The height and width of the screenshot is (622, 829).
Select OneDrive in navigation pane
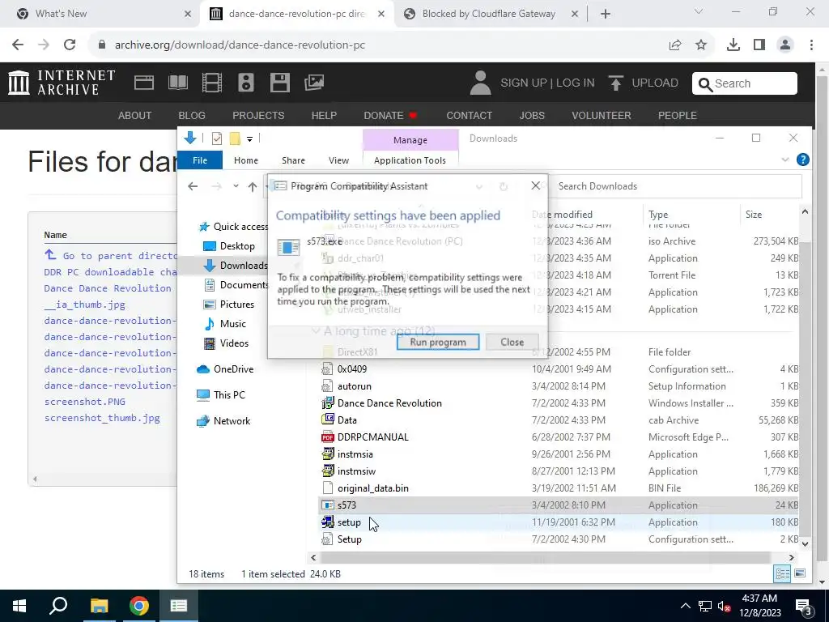233,369
